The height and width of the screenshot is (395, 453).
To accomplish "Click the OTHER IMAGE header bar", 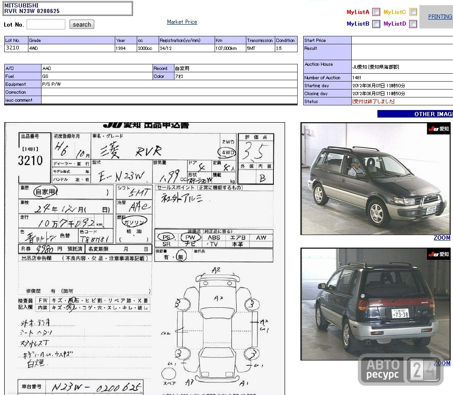I will 415,114.
